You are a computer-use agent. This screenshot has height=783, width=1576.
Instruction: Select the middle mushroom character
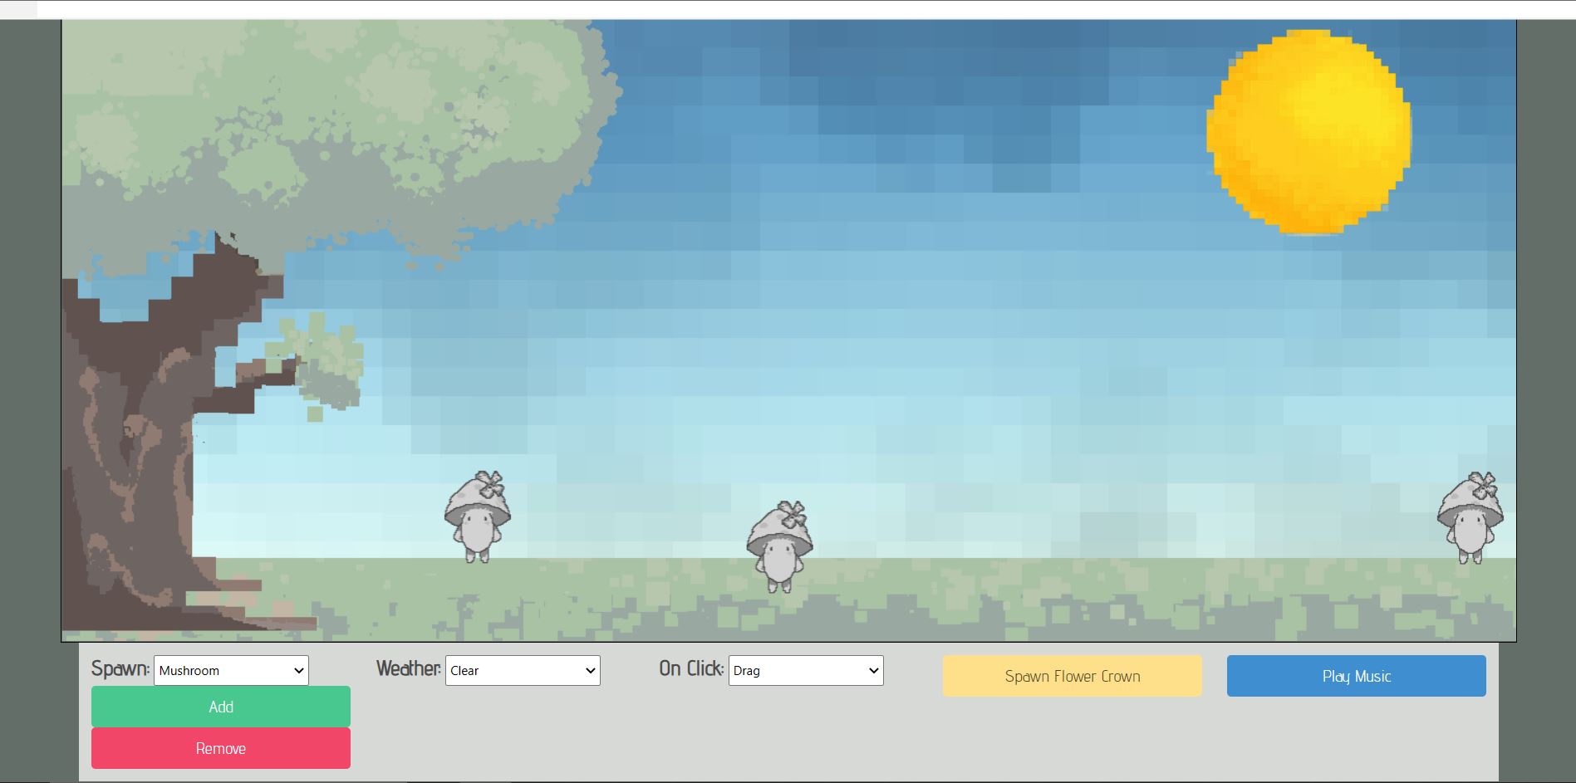coord(778,548)
